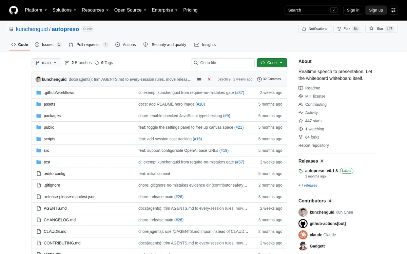Expand the Enterprise menu
Viewport: 407px width, 254px height.
[164, 10]
